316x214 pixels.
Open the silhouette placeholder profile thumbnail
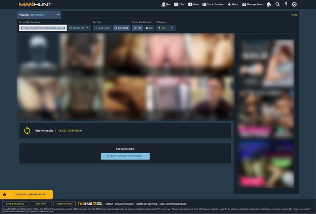[38, 54]
